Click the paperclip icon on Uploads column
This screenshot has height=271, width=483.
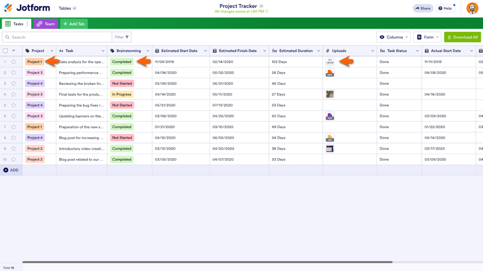[328, 50]
